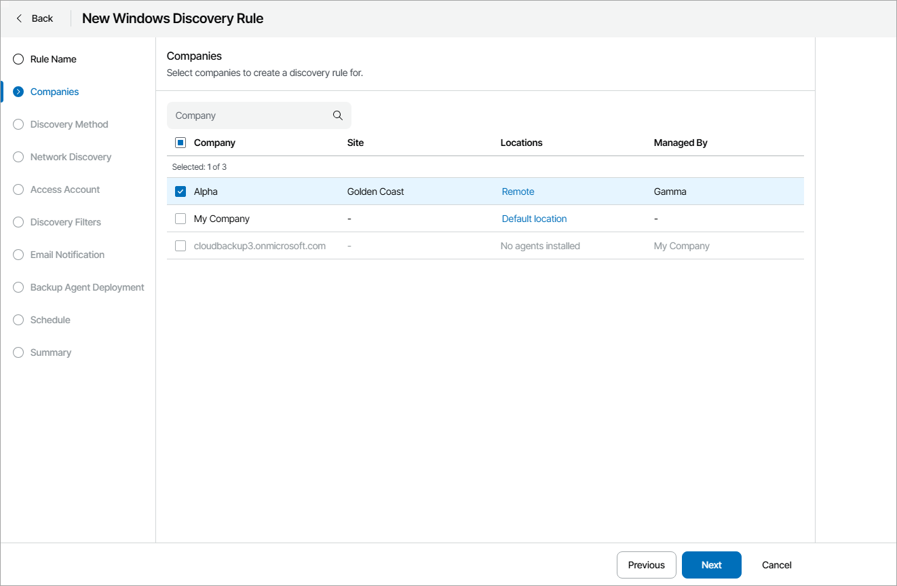Screen dimensions: 897x586
Task: Open the Default location link
Action: pos(534,219)
